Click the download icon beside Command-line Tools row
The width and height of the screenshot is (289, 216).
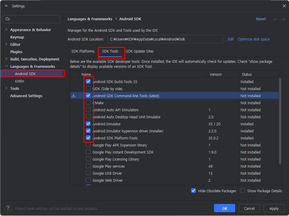pos(73,95)
